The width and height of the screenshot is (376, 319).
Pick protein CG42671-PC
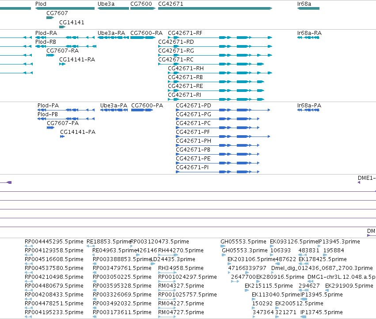coord(193,123)
